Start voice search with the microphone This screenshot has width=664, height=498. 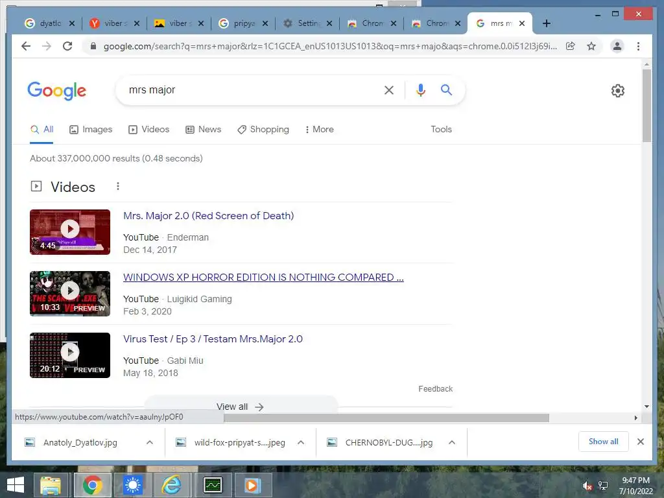(x=420, y=89)
